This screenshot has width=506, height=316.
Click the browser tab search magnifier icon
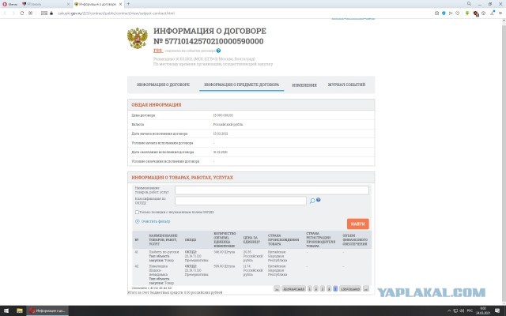click(x=469, y=3)
